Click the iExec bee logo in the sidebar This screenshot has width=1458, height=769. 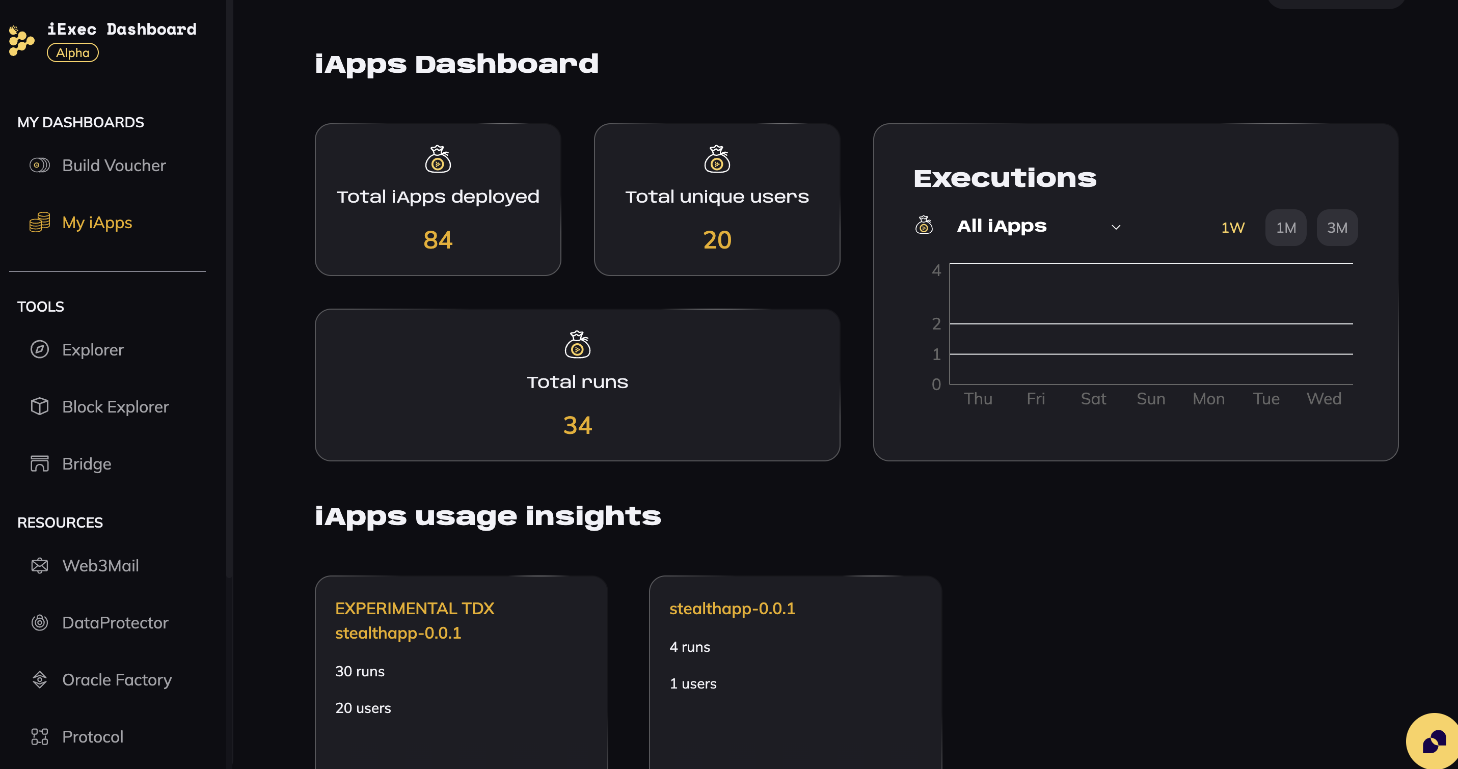click(20, 40)
